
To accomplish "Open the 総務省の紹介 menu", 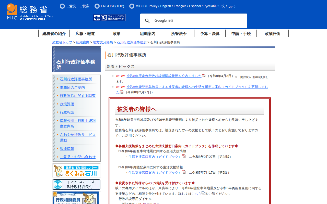I will tap(54, 33).
